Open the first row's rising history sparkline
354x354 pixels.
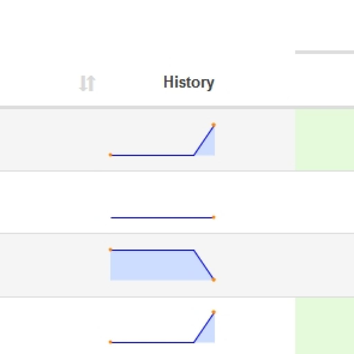click(x=162, y=140)
